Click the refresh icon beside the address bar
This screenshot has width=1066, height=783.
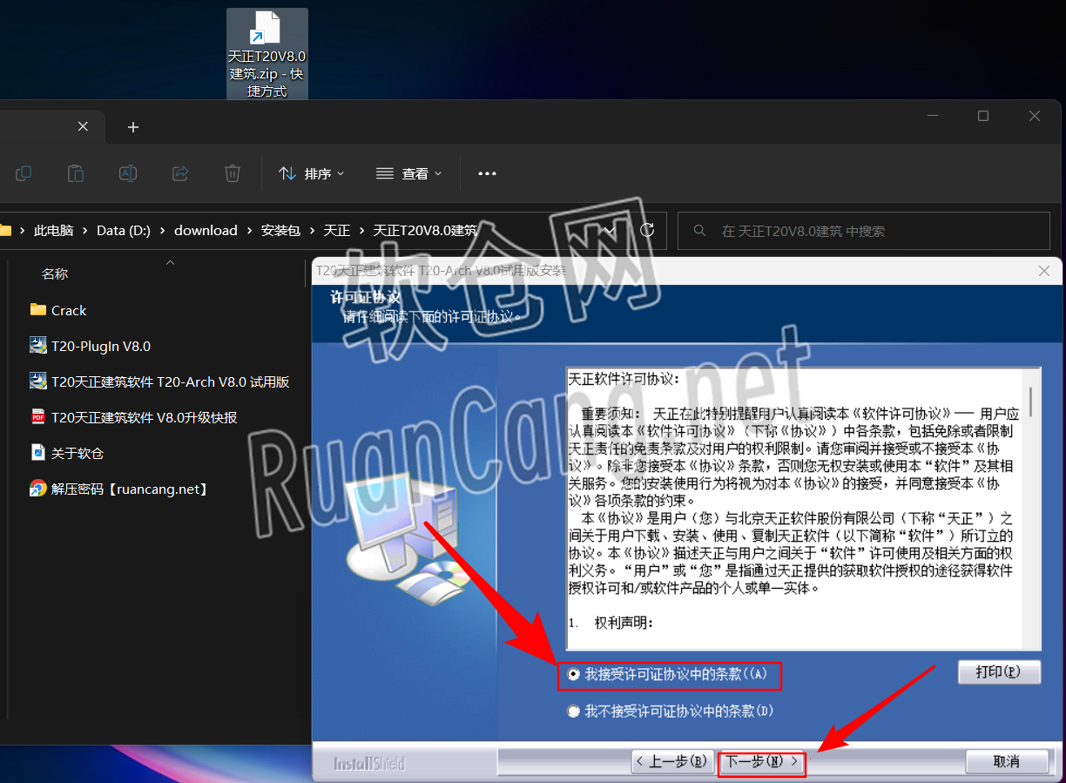[x=646, y=230]
